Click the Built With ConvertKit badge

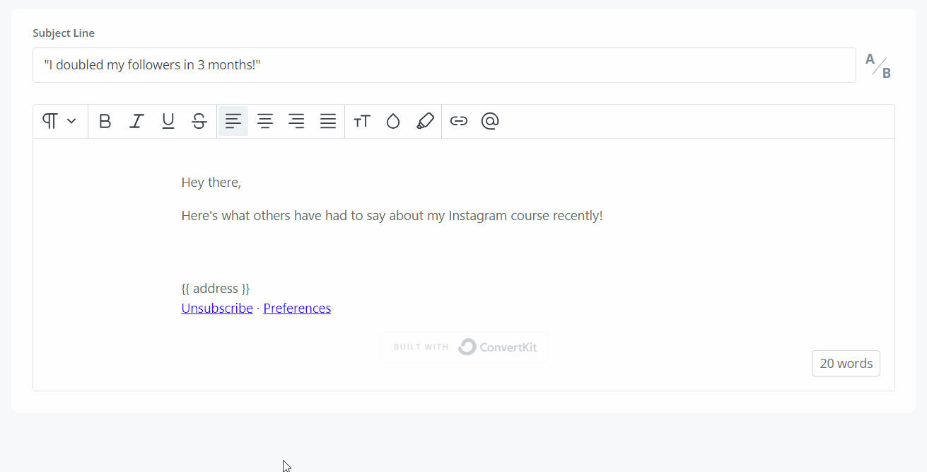coord(465,347)
